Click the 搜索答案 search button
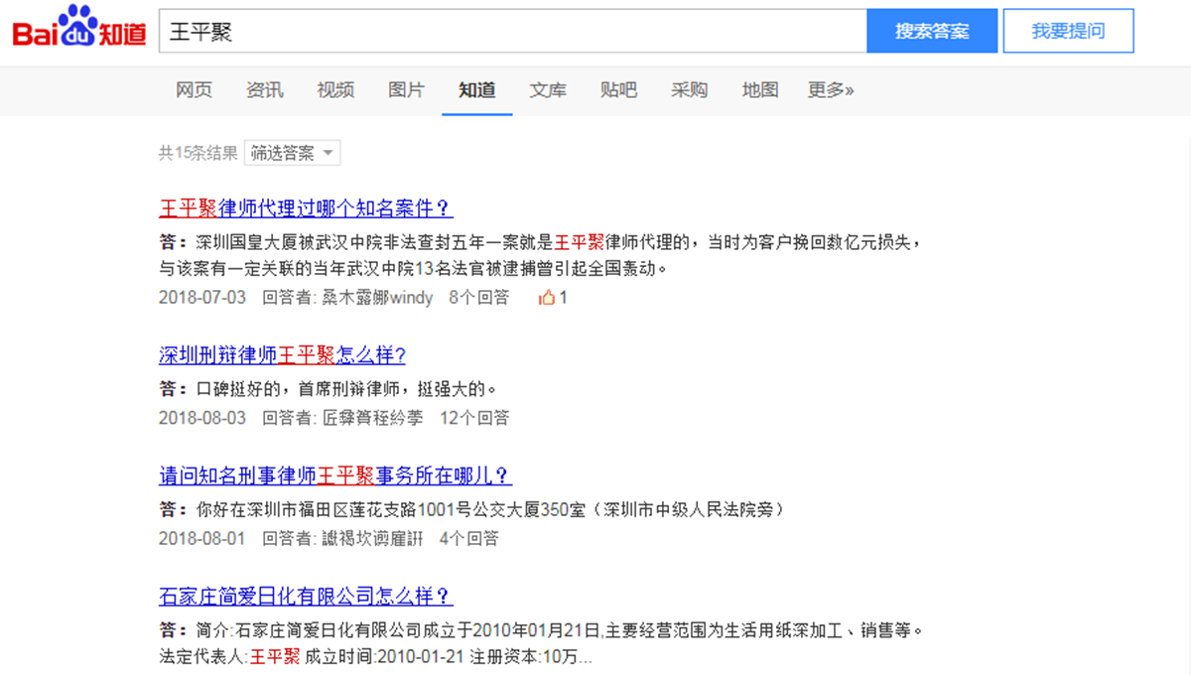The height and width of the screenshot is (675, 1191). pos(931,31)
